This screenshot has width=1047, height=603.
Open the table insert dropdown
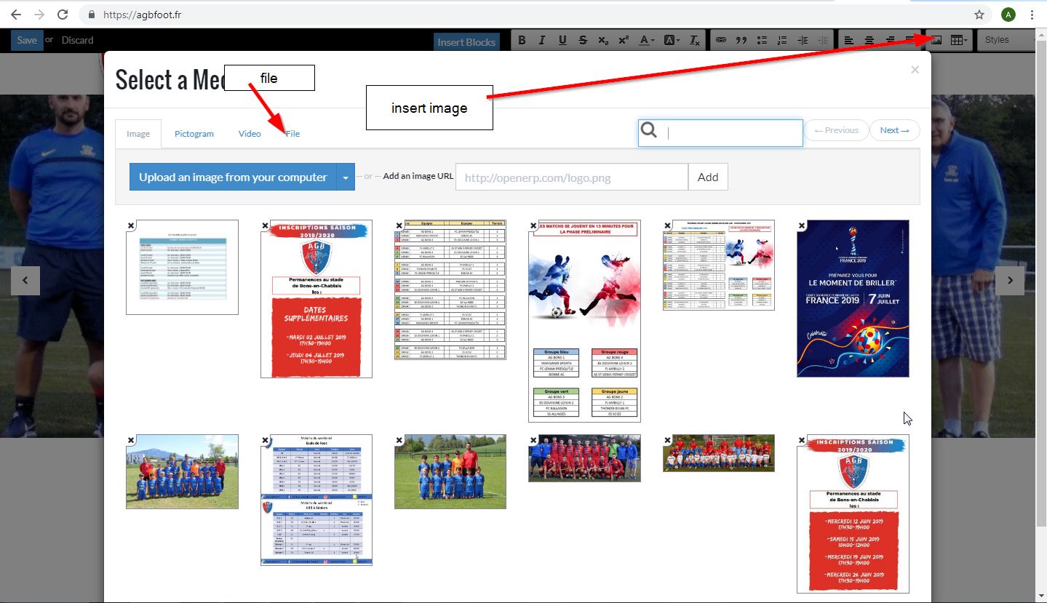click(960, 41)
